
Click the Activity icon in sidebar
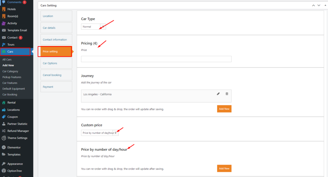[x=4, y=23]
